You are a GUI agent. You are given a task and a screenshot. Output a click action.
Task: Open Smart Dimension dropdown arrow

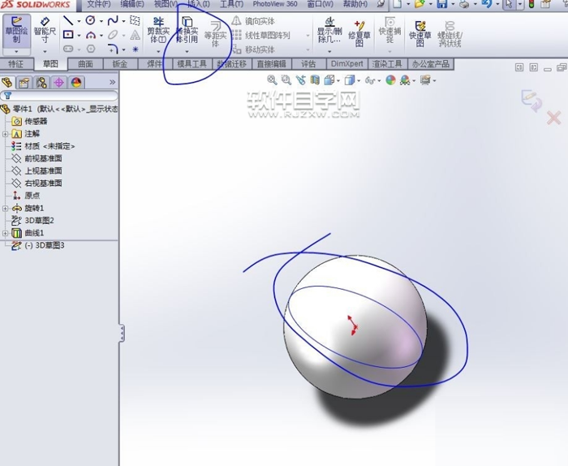point(45,51)
